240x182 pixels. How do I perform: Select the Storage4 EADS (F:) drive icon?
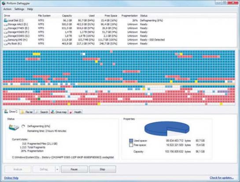[x=6, y=32]
